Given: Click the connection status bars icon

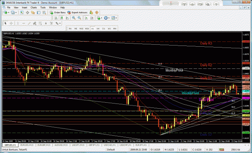Looking at the screenshot, I should tap(222, 150).
